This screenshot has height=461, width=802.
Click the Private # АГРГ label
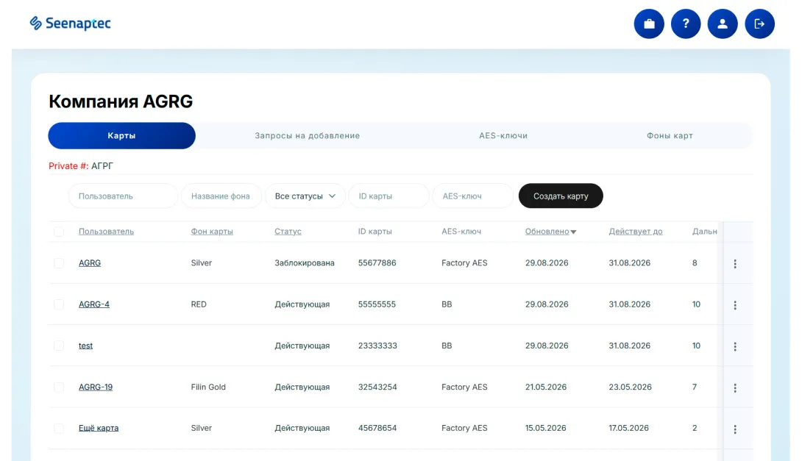(81, 165)
